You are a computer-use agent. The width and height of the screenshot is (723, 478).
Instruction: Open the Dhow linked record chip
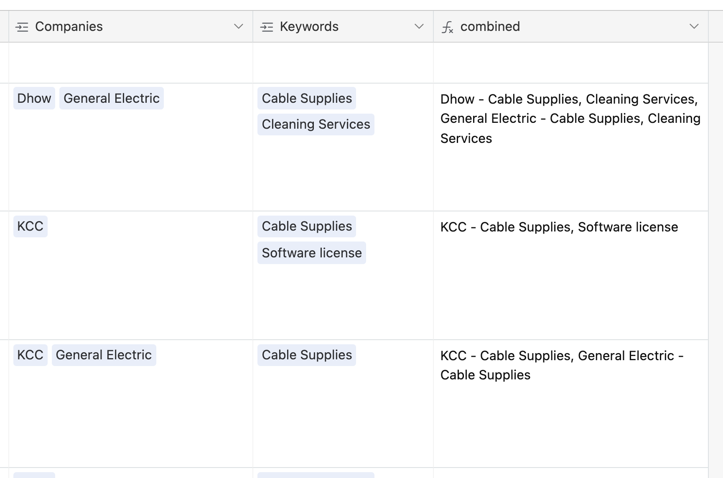[34, 98]
